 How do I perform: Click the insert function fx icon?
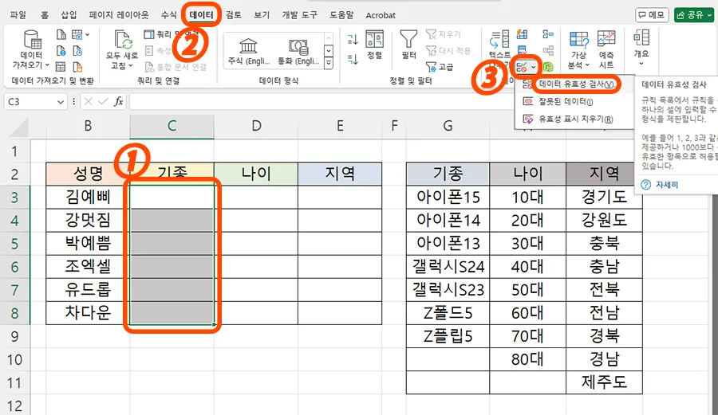[x=119, y=101]
